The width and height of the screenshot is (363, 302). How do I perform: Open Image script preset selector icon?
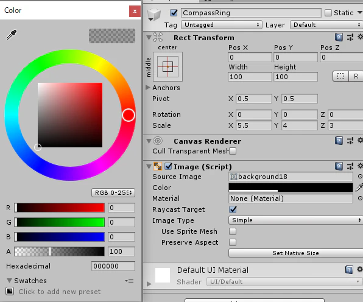(x=350, y=166)
